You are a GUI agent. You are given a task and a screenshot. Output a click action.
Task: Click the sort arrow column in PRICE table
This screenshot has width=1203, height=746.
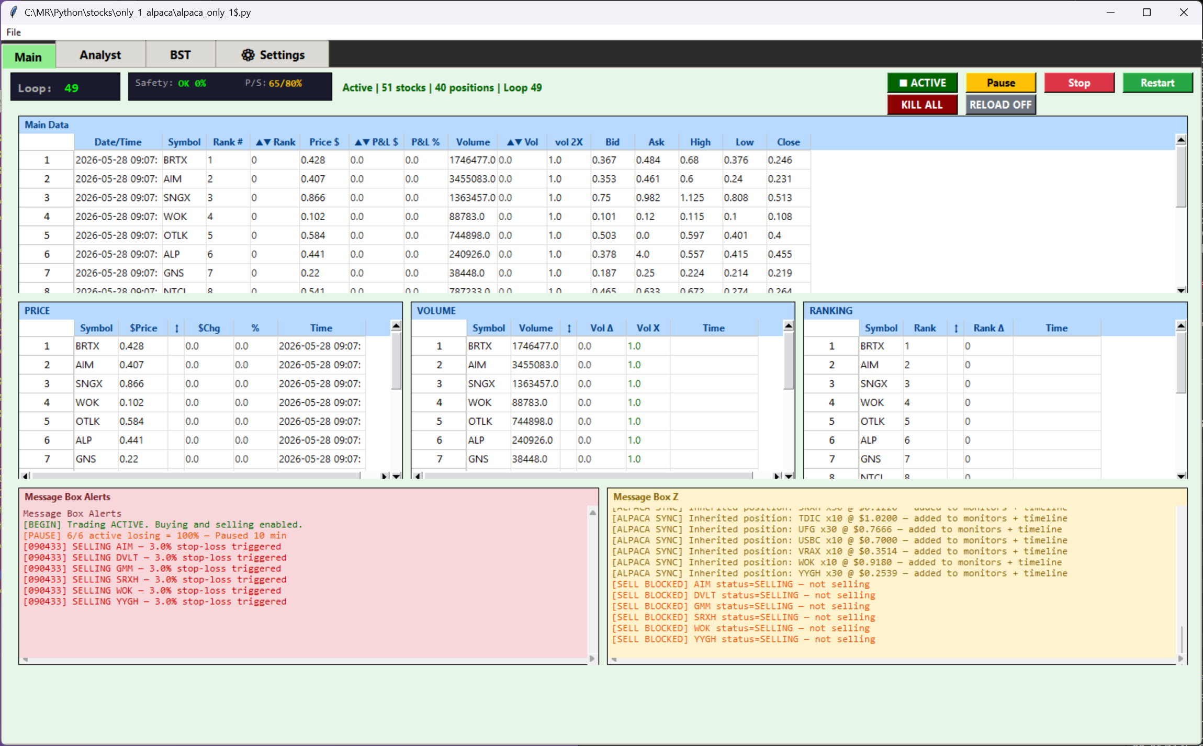176,328
